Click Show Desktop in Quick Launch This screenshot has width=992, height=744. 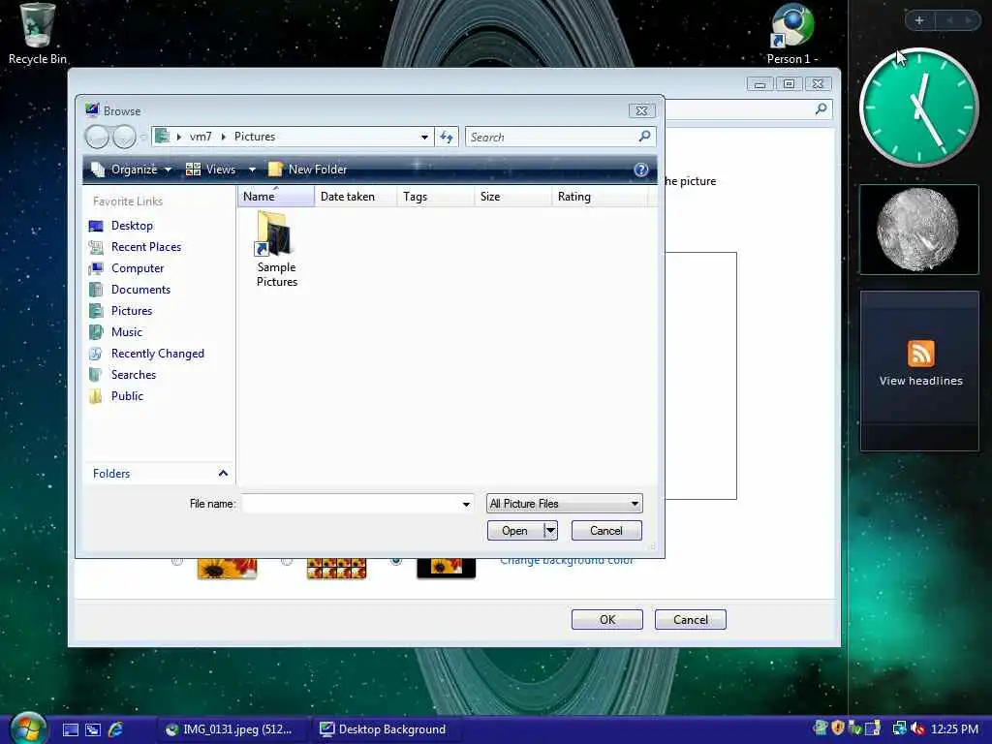(71, 729)
